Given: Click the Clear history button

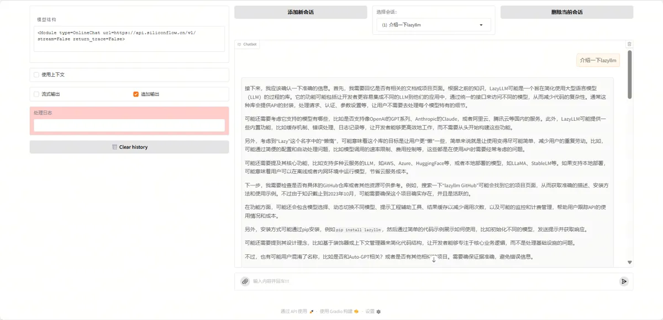Looking at the screenshot, I should point(129,147).
